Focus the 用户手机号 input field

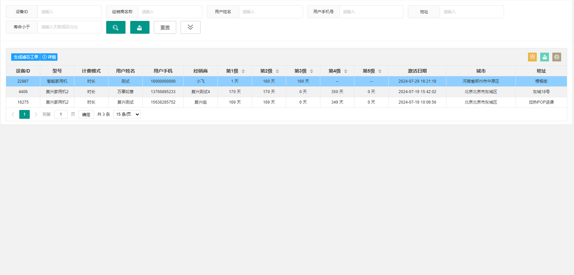click(371, 12)
